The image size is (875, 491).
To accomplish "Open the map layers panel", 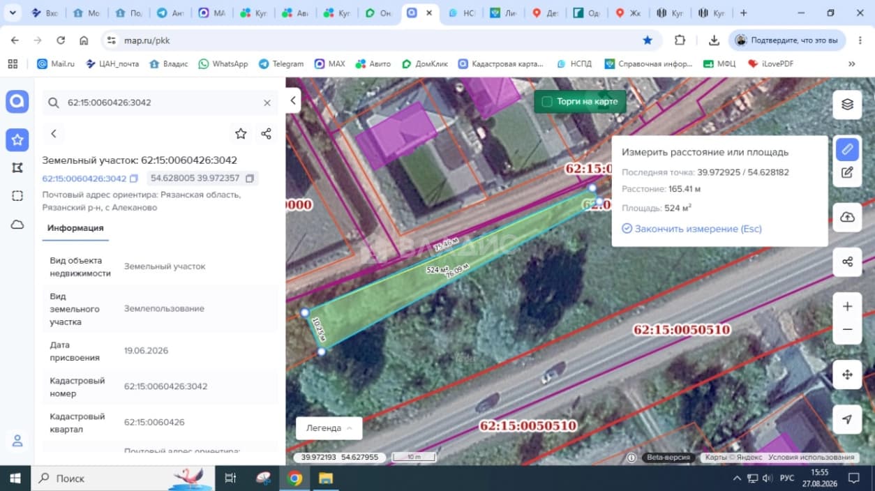I will [847, 105].
